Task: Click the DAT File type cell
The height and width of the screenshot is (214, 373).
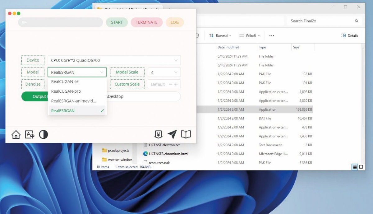Action: coord(265,118)
